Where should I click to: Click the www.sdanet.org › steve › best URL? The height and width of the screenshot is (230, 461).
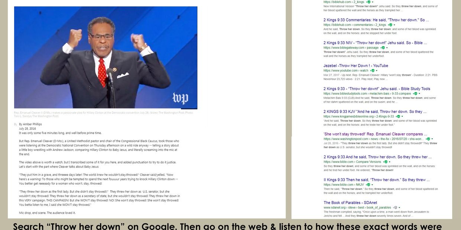click(357, 207)
